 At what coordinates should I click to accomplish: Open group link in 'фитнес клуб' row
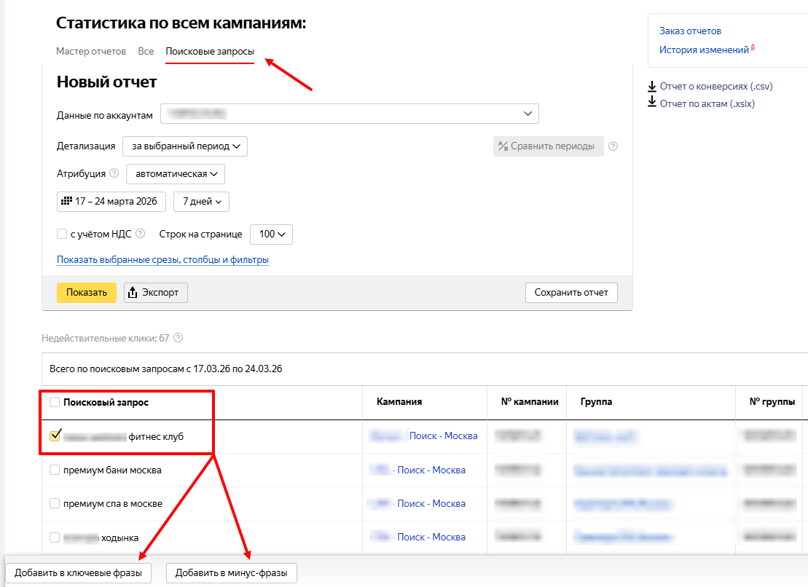(x=605, y=436)
